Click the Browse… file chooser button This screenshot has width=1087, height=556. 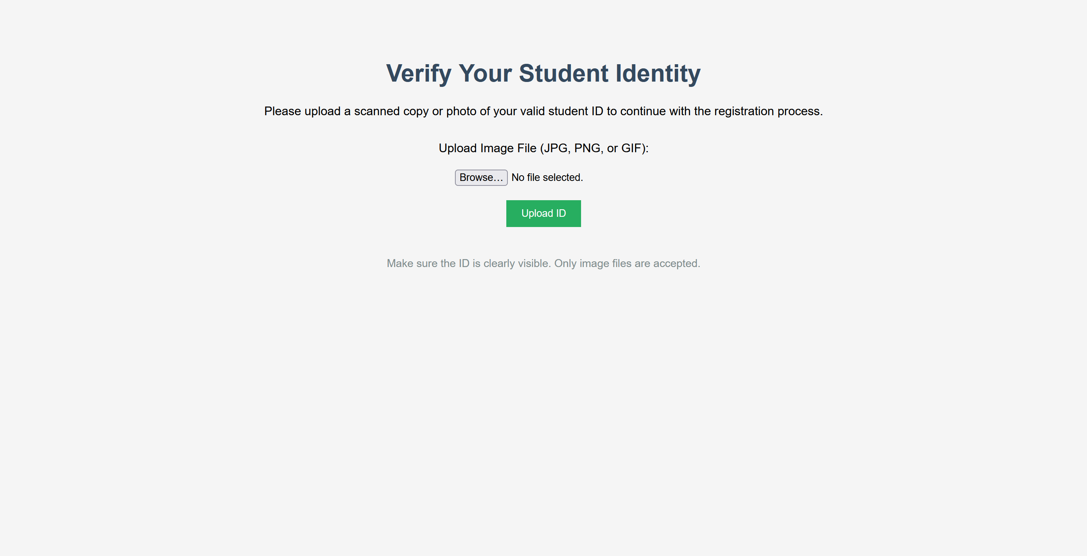pyautogui.click(x=481, y=178)
